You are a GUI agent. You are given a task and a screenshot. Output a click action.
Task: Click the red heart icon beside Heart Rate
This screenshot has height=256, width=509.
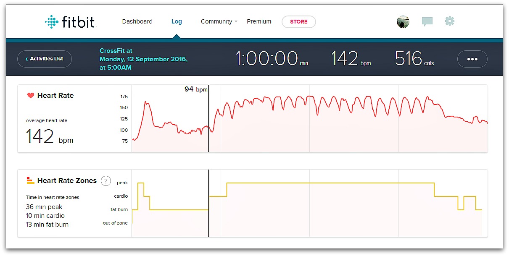pyautogui.click(x=30, y=96)
